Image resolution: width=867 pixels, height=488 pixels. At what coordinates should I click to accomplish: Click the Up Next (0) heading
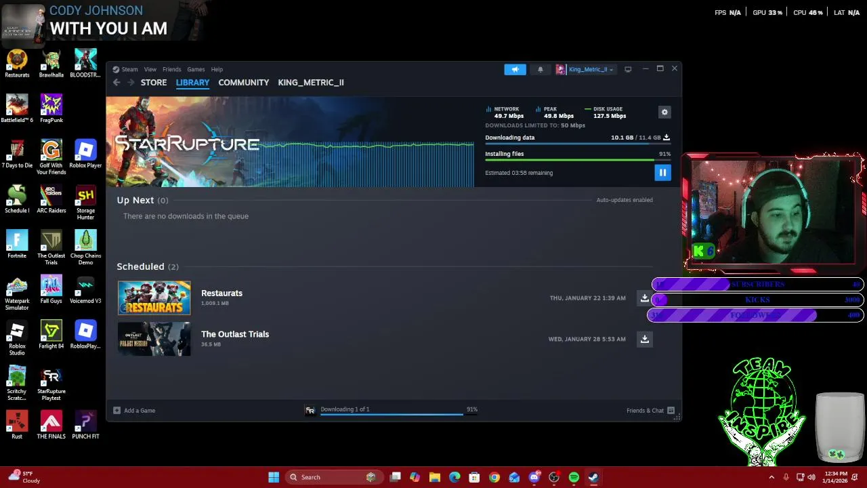click(x=142, y=200)
